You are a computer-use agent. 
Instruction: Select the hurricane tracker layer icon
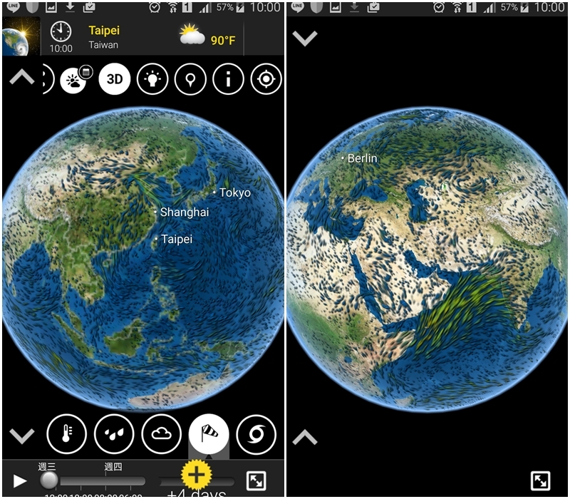pyautogui.click(x=256, y=433)
